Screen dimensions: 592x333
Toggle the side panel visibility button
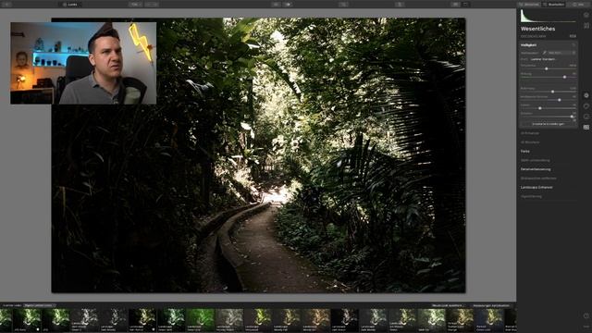(x=466, y=4)
